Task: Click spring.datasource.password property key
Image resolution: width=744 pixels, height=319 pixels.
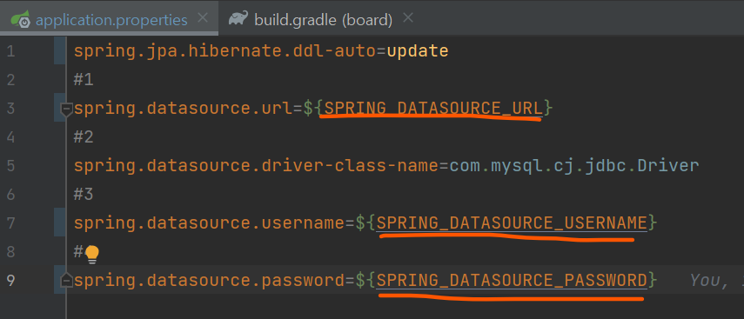Action: 209,280
